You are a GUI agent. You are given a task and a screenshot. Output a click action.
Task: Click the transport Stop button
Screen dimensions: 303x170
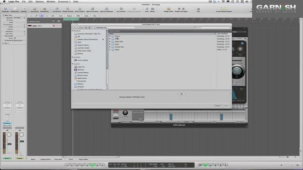[87, 165]
